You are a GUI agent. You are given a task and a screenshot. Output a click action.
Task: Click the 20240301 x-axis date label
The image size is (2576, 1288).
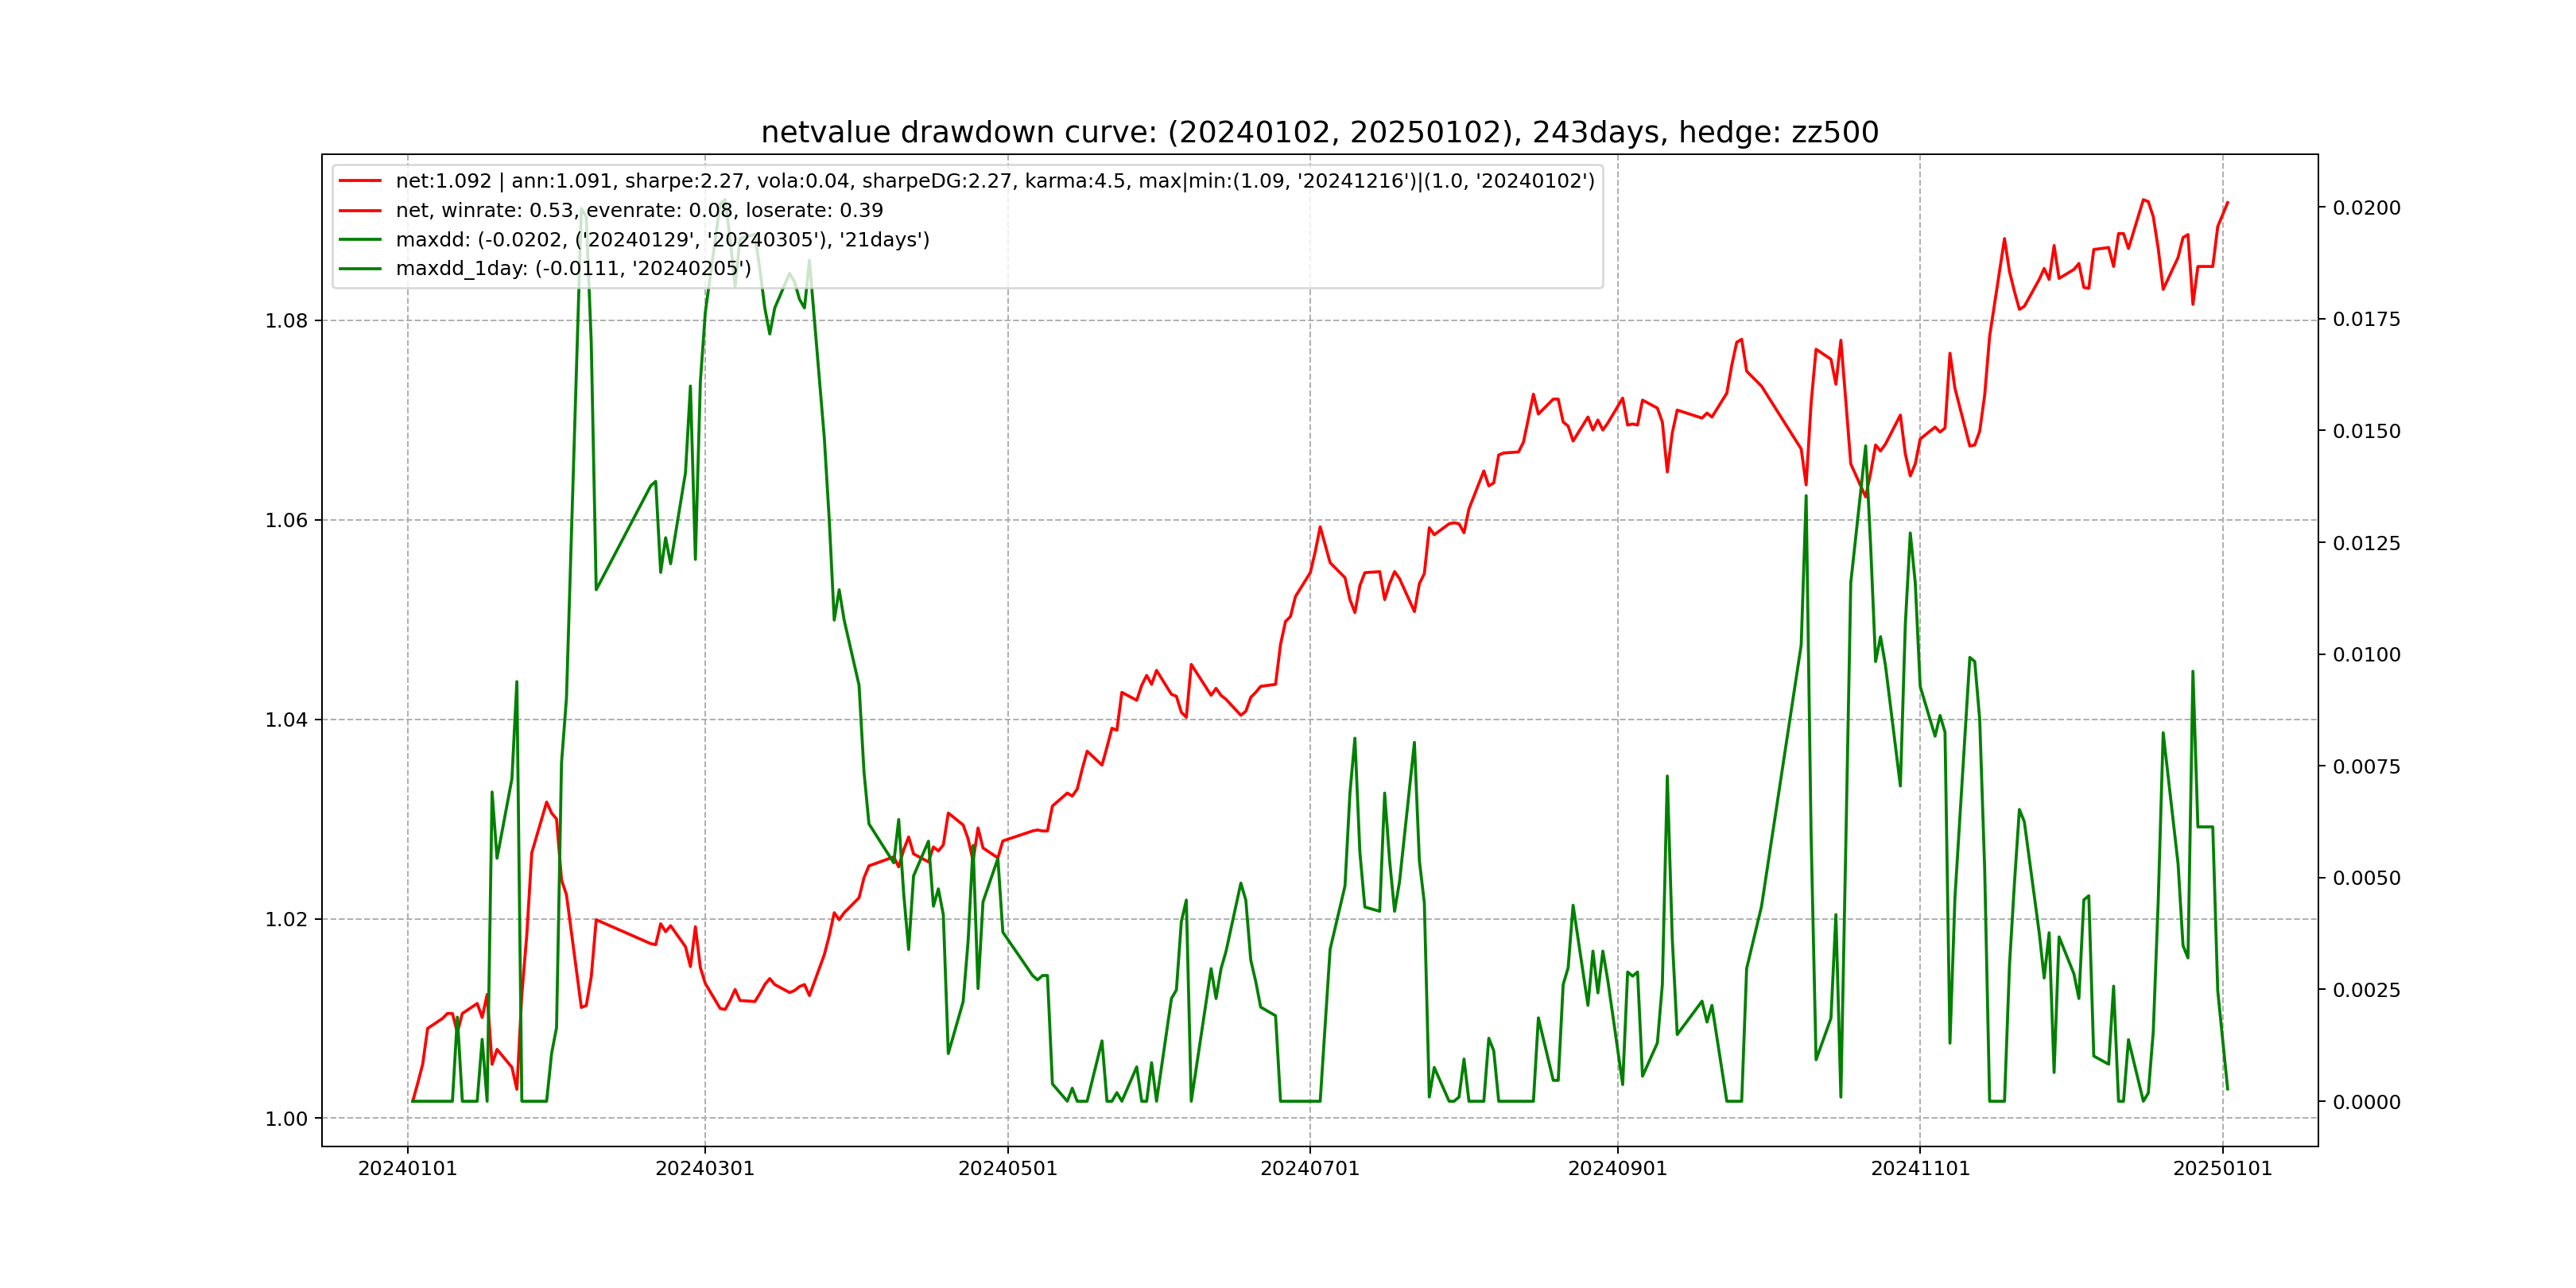(705, 1169)
